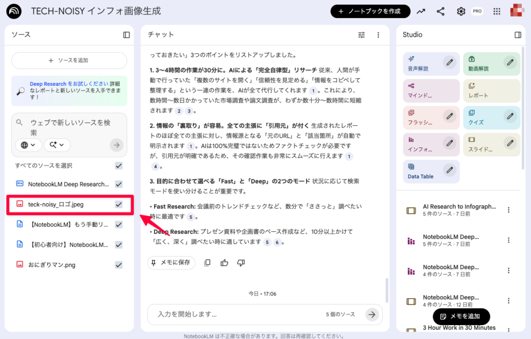This screenshot has width=531, height=339.
Task: Deselect すべてのソースを選択 select-all checkbox
Action: tap(118, 166)
